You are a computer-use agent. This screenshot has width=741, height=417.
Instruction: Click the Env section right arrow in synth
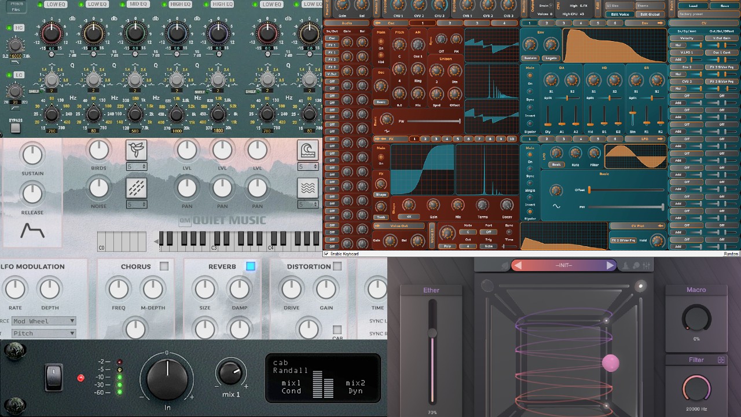(661, 23)
